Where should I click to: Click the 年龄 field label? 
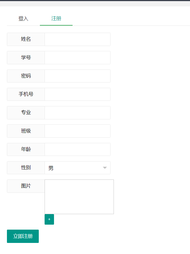25,149
